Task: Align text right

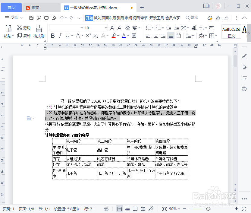Action: pyautogui.click(x=163, y=36)
